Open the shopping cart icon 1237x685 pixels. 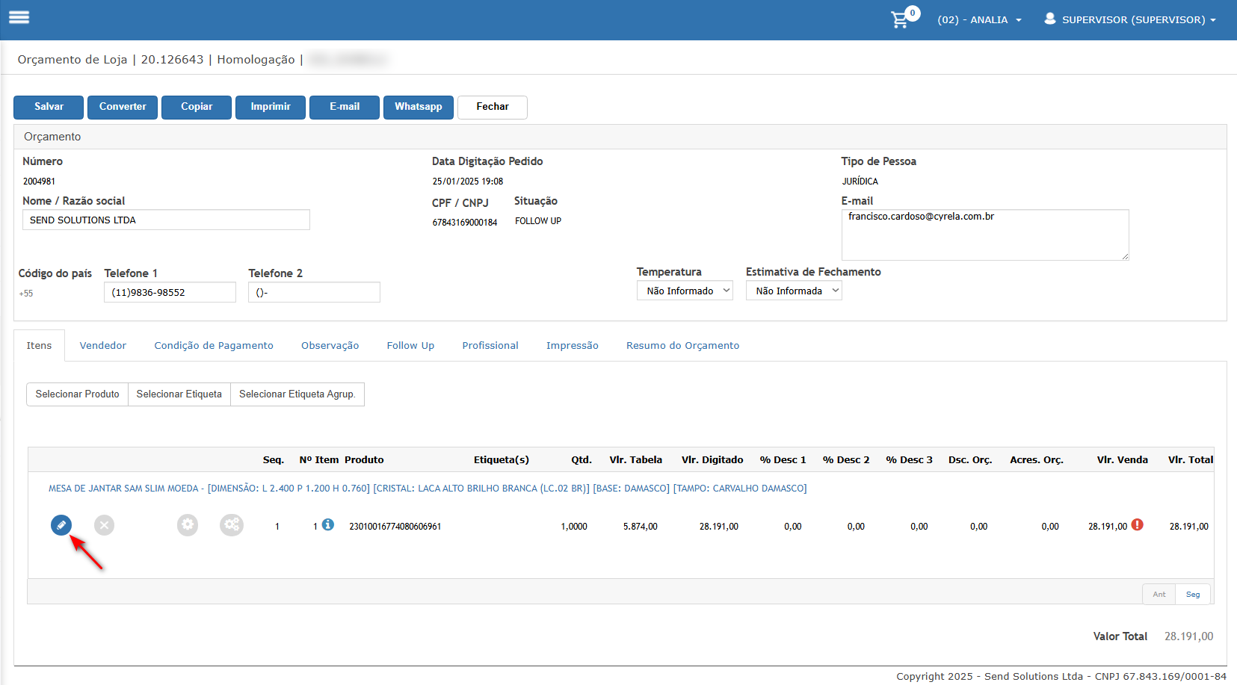[x=901, y=20]
